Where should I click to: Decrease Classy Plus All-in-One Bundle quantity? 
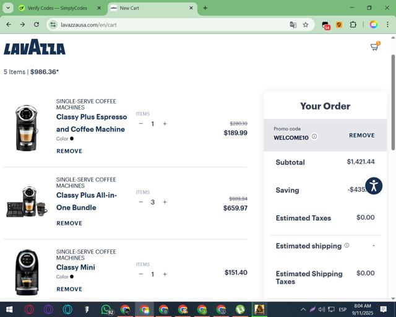(141, 202)
